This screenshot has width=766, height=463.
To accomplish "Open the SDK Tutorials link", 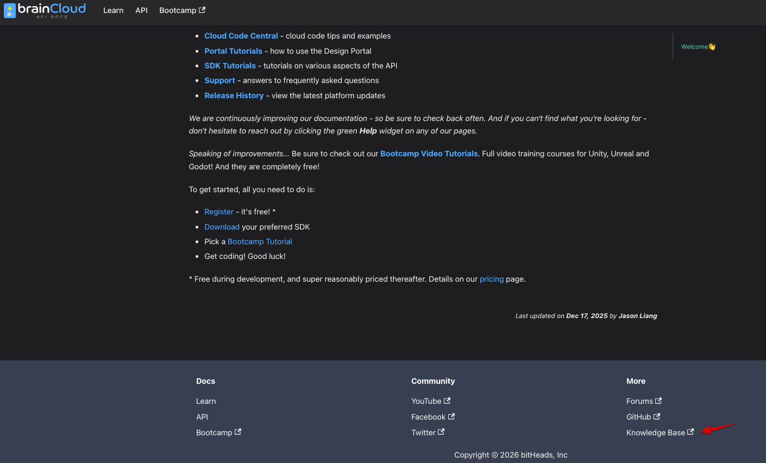I will (x=230, y=65).
